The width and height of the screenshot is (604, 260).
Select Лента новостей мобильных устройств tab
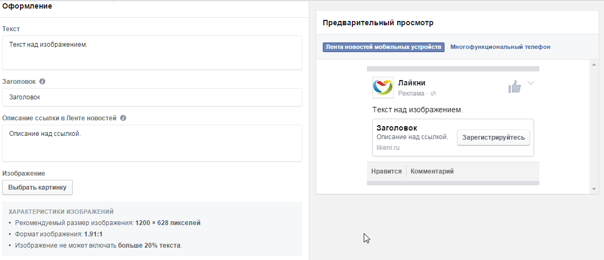click(383, 47)
